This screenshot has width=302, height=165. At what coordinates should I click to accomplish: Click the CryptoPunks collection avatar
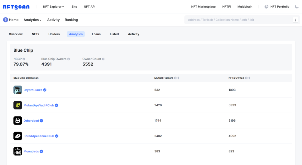18,90
